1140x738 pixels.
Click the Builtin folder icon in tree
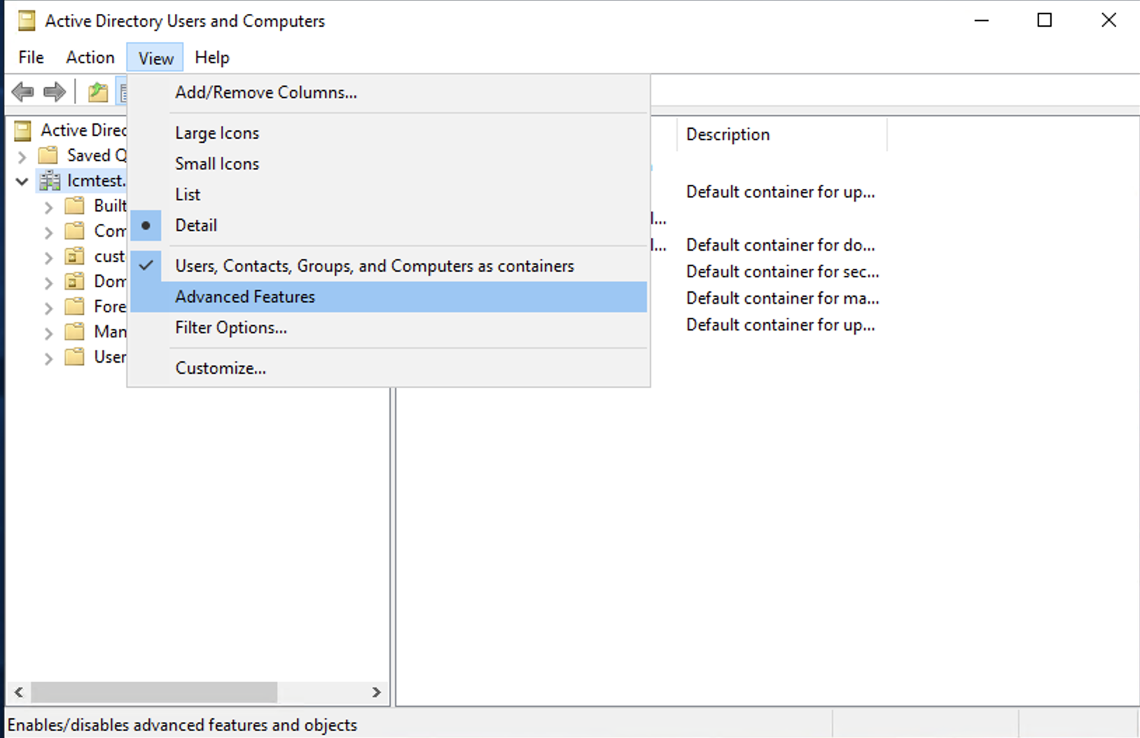tap(75, 206)
